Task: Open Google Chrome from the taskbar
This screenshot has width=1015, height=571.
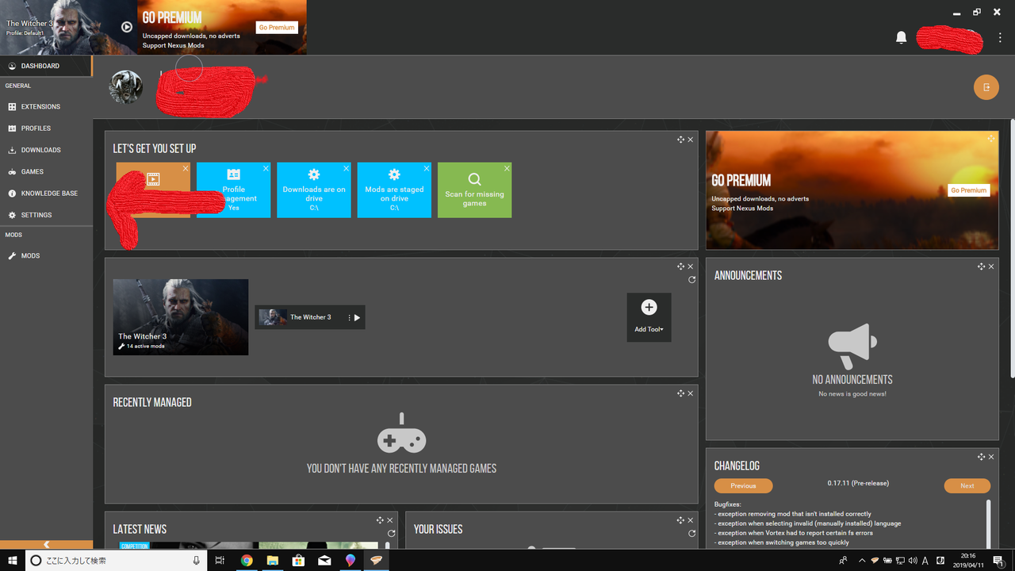Action: click(247, 561)
